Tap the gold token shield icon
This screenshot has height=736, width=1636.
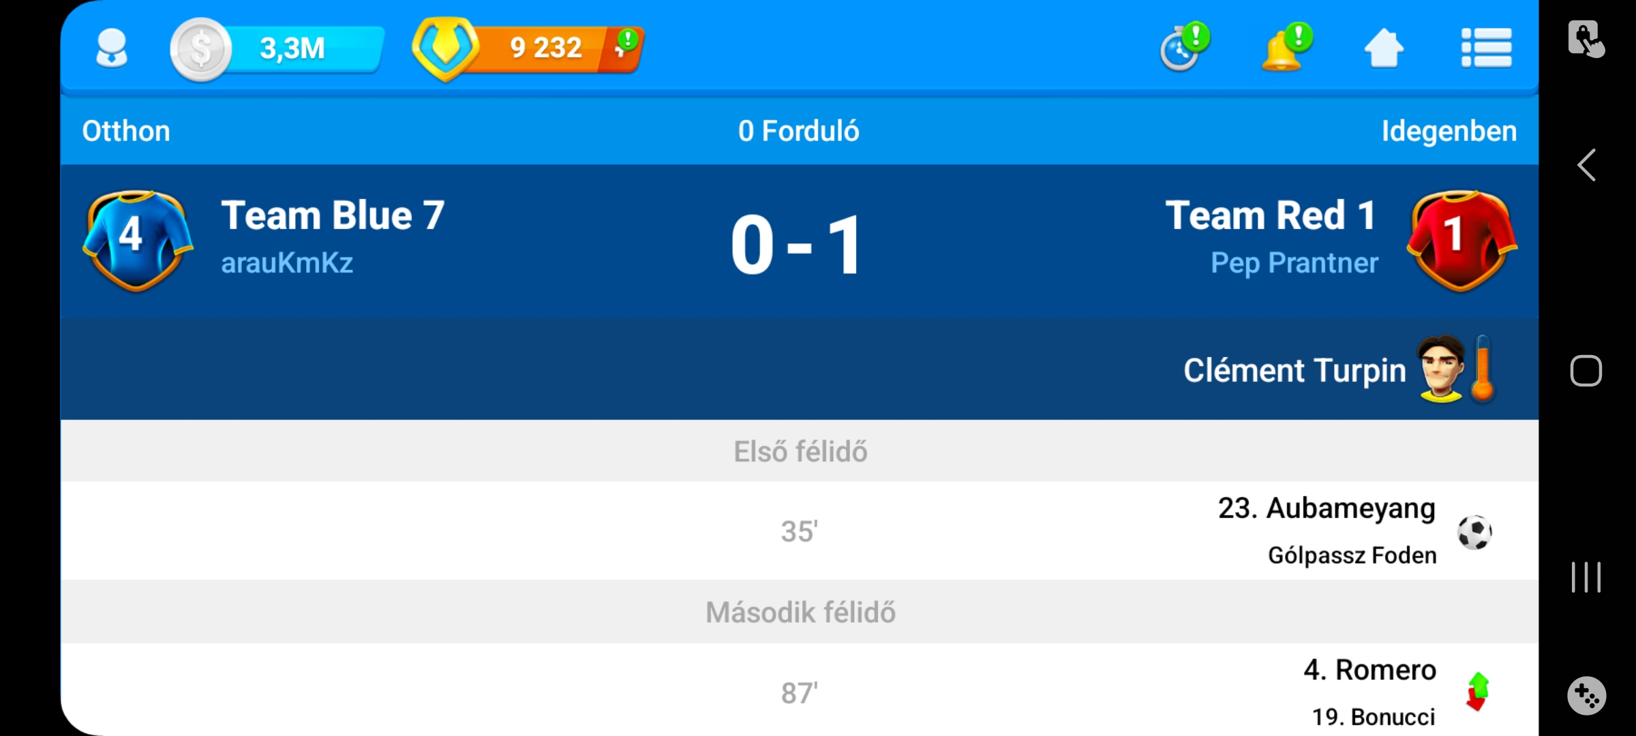point(445,49)
